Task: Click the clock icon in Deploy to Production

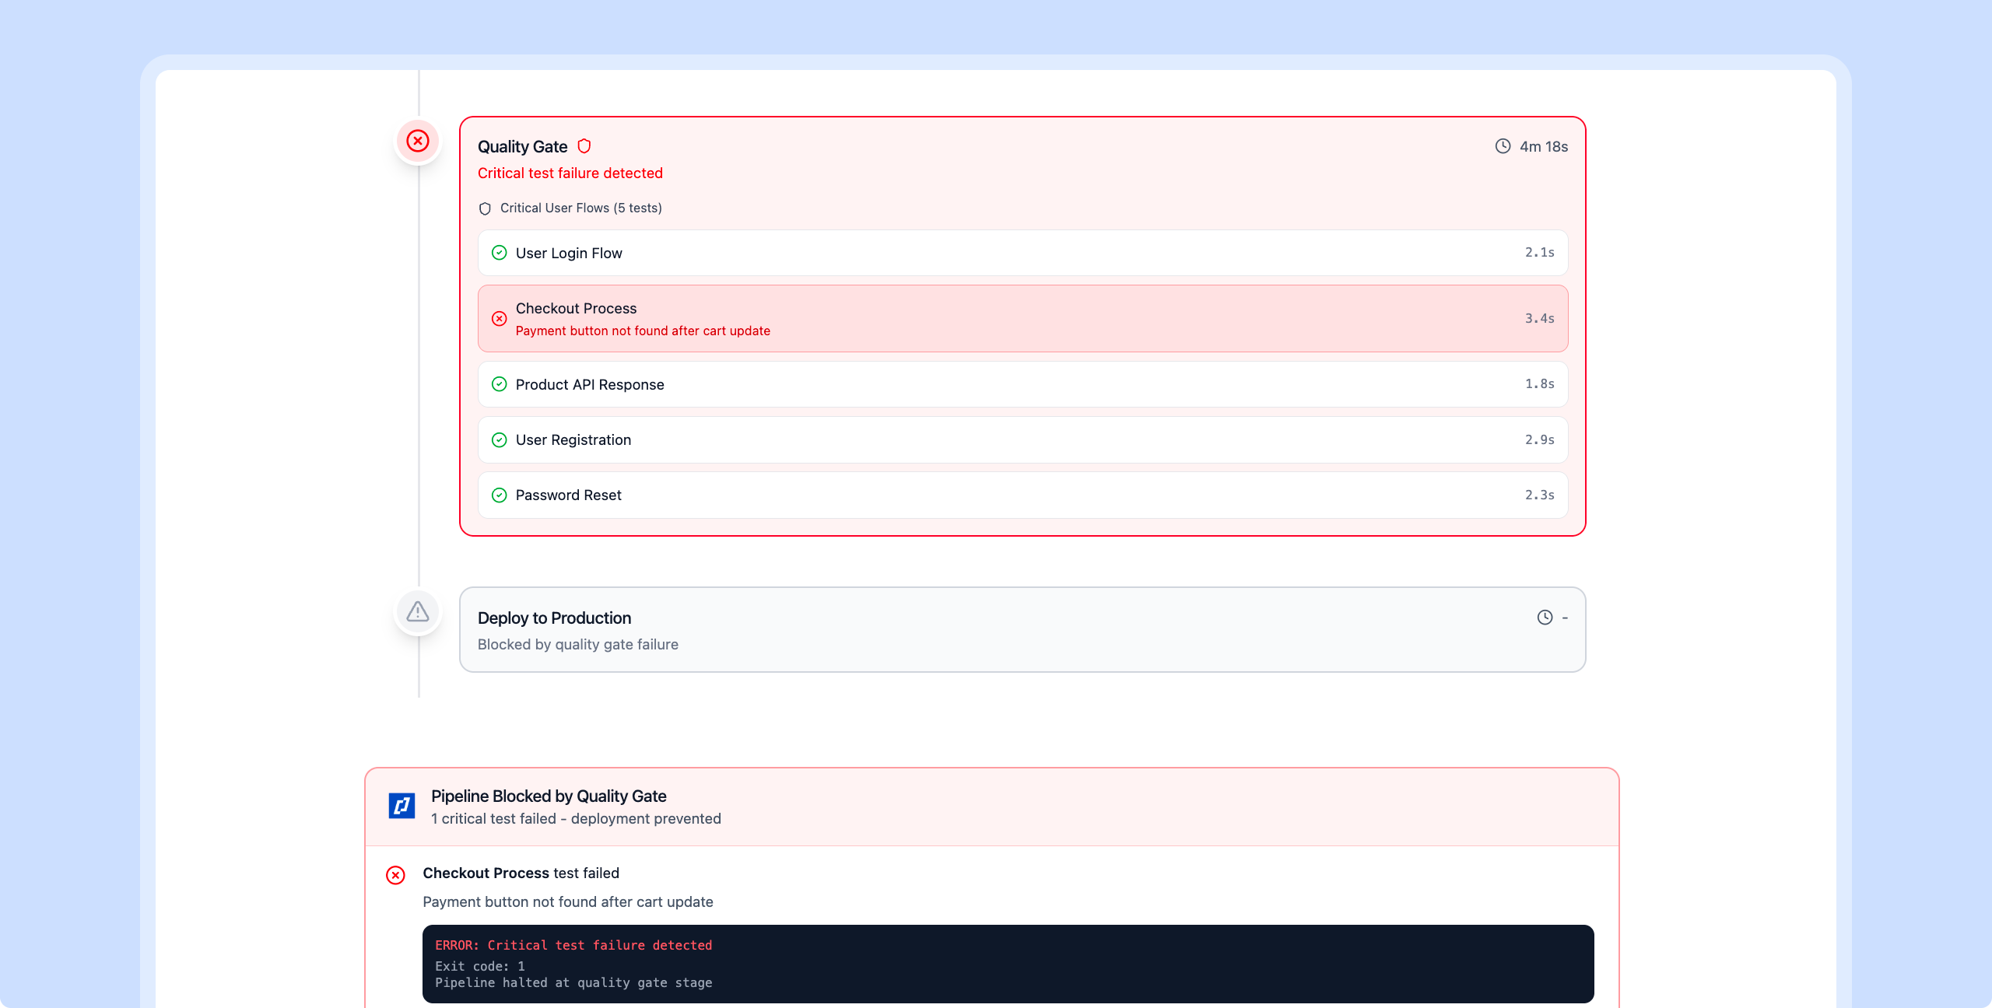Action: (x=1545, y=618)
